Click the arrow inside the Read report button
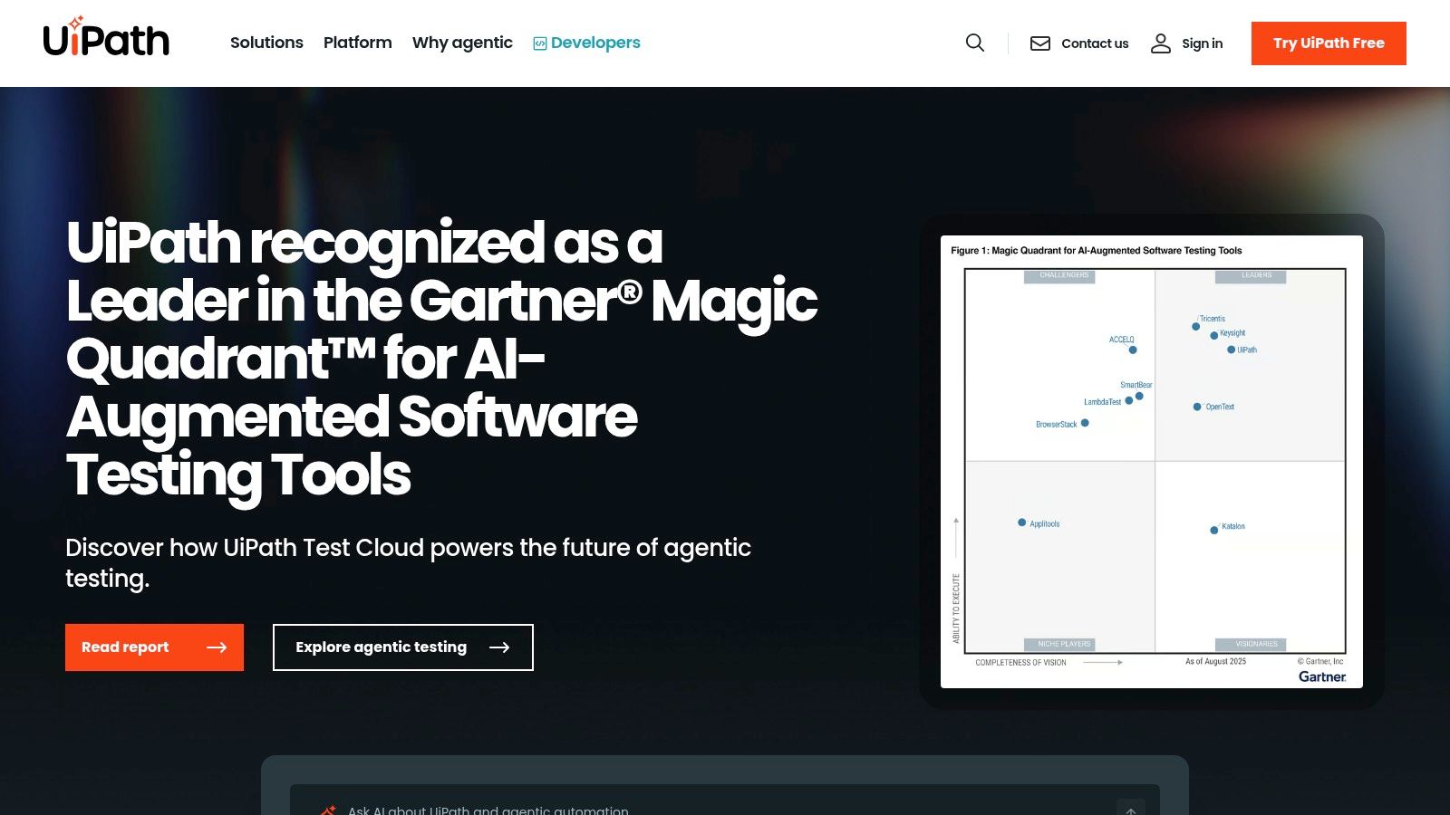The width and height of the screenshot is (1450, 815). 218,647
